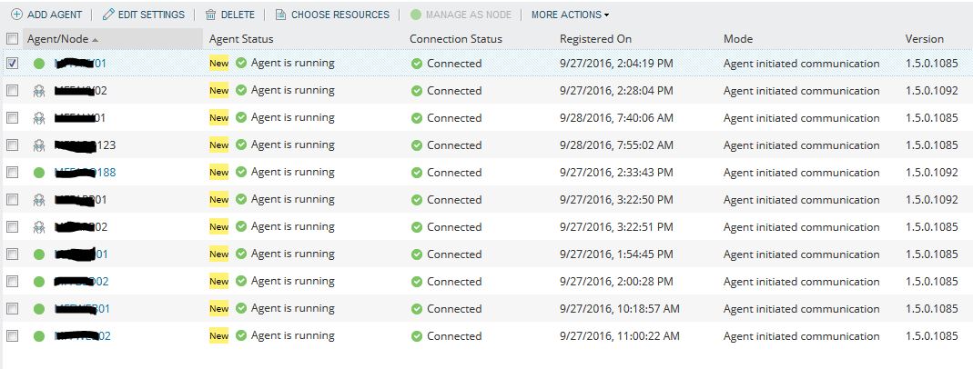The image size is (973, 369).
Task: Click the New badge in 2:04:19 PM row
Action: (x=218, y=63)
